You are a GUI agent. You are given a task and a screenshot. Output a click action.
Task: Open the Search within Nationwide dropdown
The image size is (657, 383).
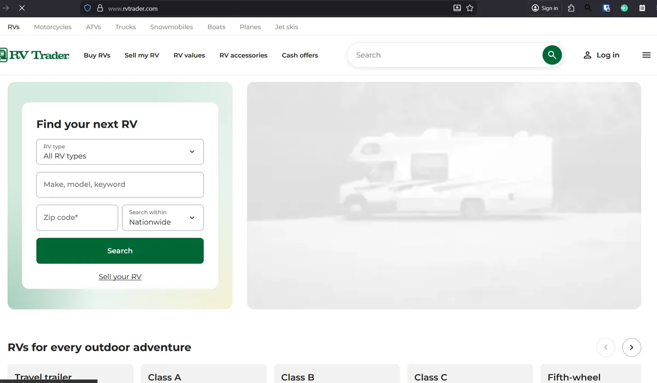[163, 218]
